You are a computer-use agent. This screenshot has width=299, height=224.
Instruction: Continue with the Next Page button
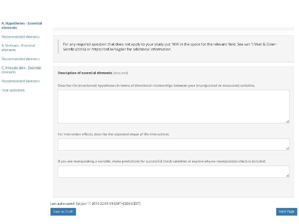point(286,211)
